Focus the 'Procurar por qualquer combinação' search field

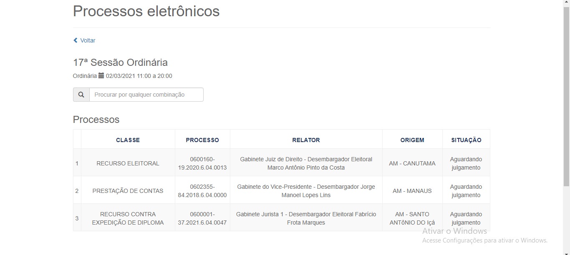coord(146,95)
